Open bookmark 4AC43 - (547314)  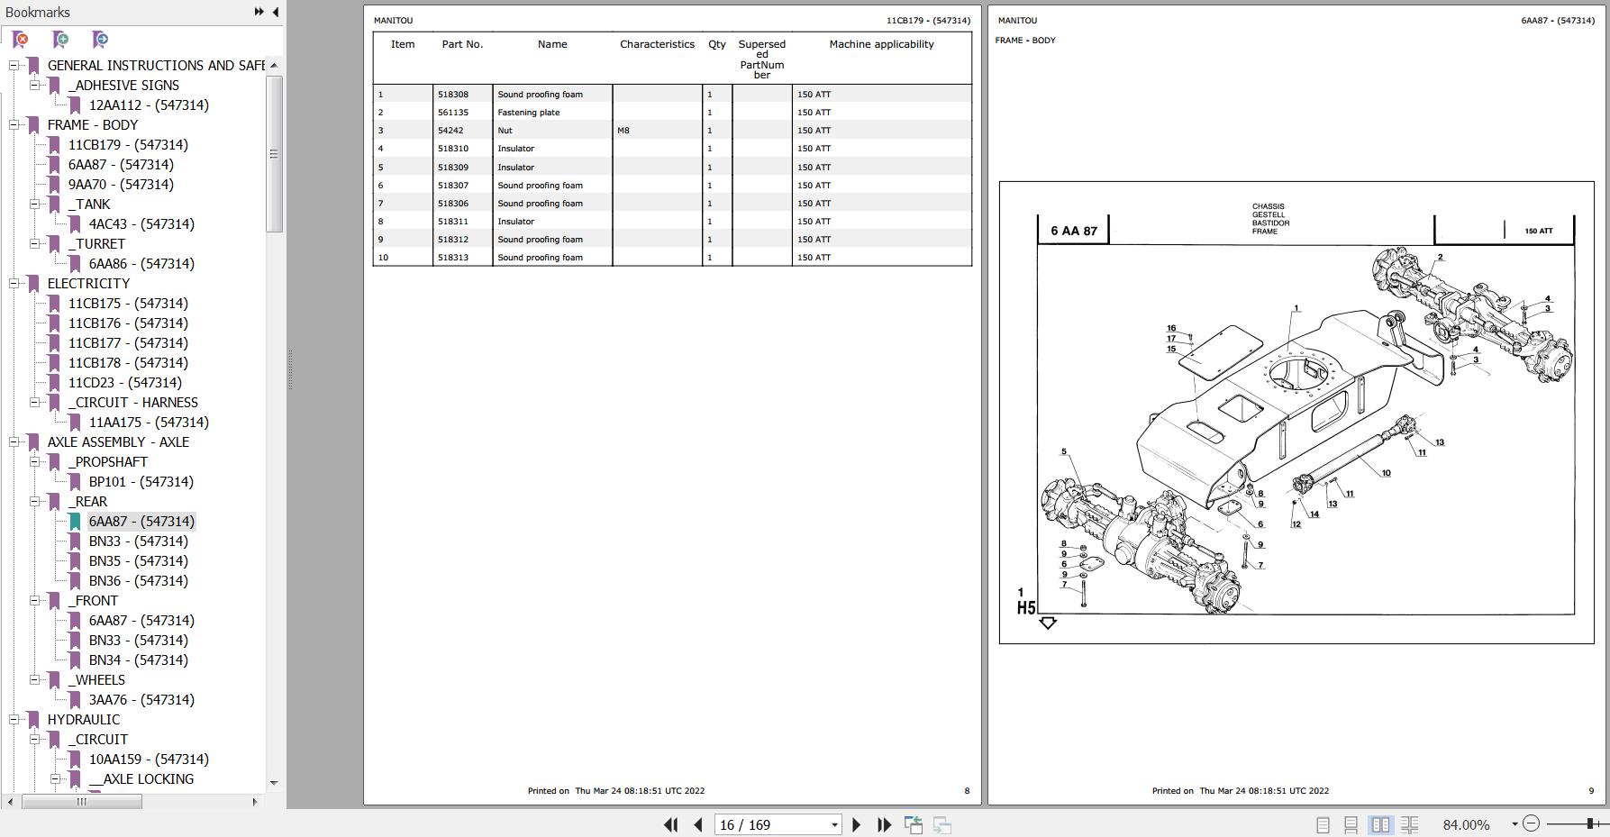[x=141, y=223]
